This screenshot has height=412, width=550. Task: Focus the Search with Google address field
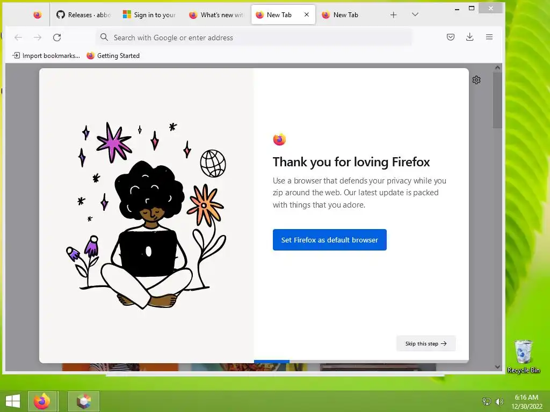click(x=254, y=38)
